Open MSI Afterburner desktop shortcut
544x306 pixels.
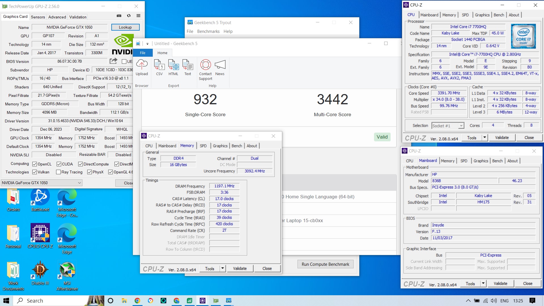[x=67, y=276]
